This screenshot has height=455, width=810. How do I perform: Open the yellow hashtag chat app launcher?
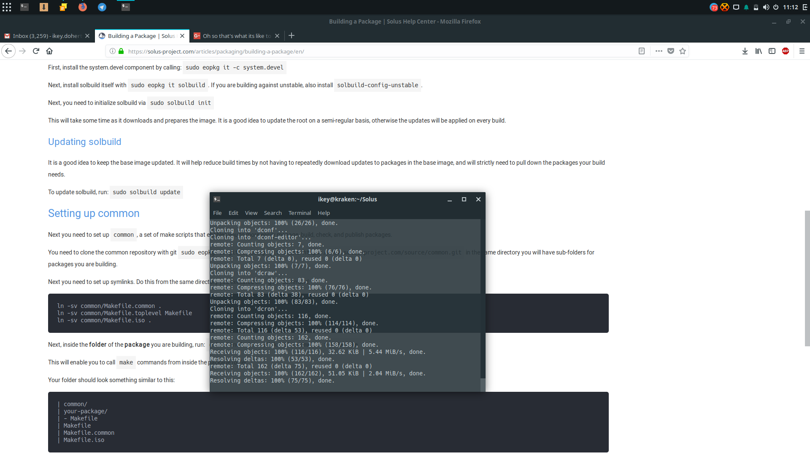point(63,7)
